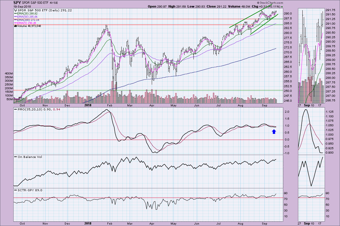Click the 291.75 zoom panel axis label

tap(330, 10)
